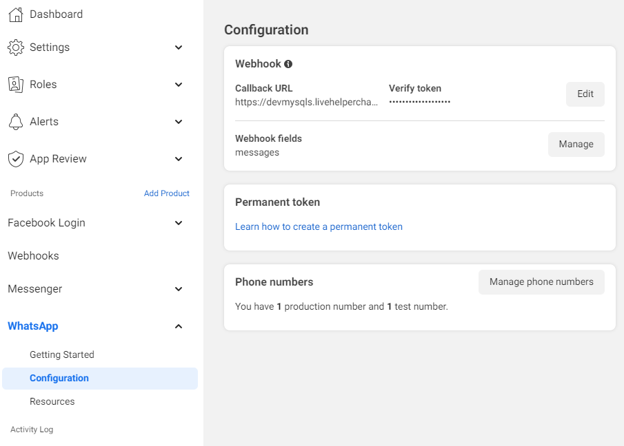
Task: Open WhatsApp Getting Started page
Action: pyautogui.click(x=62, y=354)
